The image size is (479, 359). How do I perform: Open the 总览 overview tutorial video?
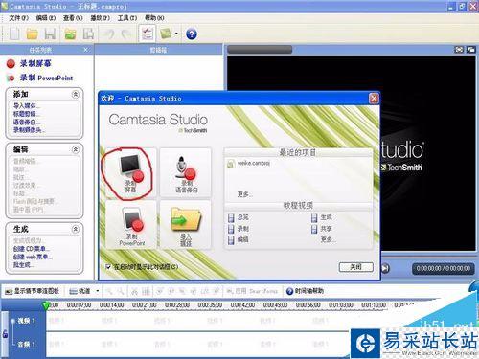(x=239, y=217)
